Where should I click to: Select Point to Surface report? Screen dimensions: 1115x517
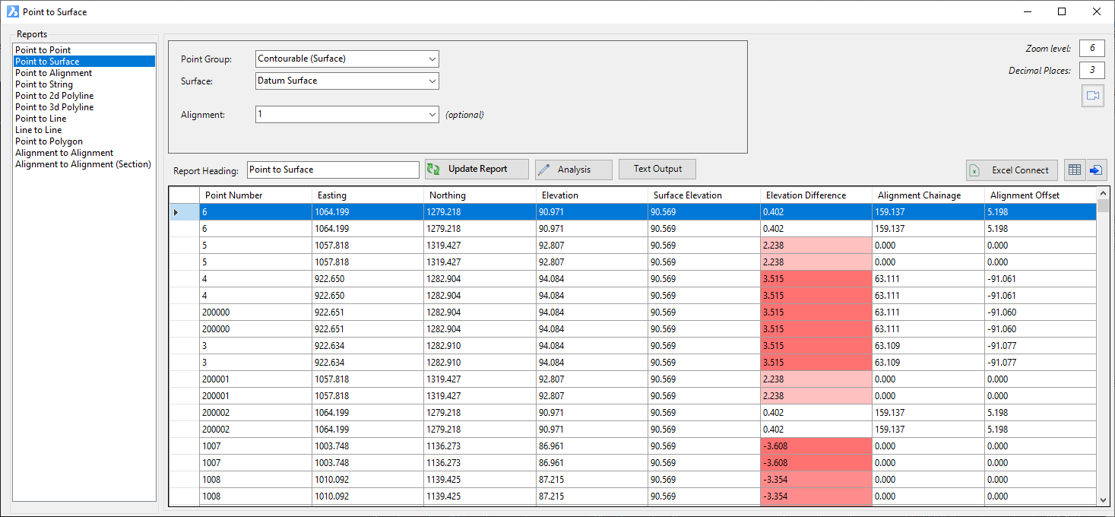pyautogui.click(x=84, y=62)
